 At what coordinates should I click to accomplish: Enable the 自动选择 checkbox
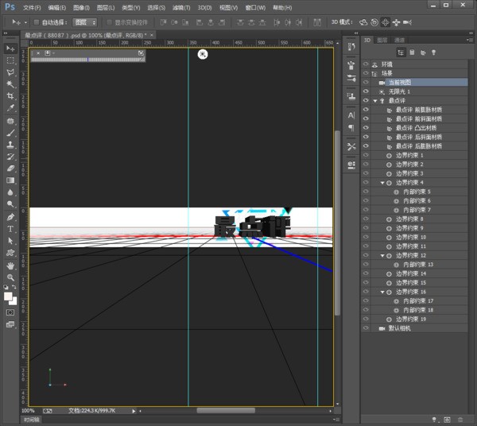[37, 22]
